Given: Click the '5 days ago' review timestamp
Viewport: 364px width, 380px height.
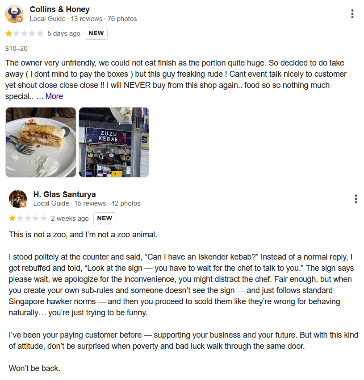Looking at the screenshot, I should [64, 33].
